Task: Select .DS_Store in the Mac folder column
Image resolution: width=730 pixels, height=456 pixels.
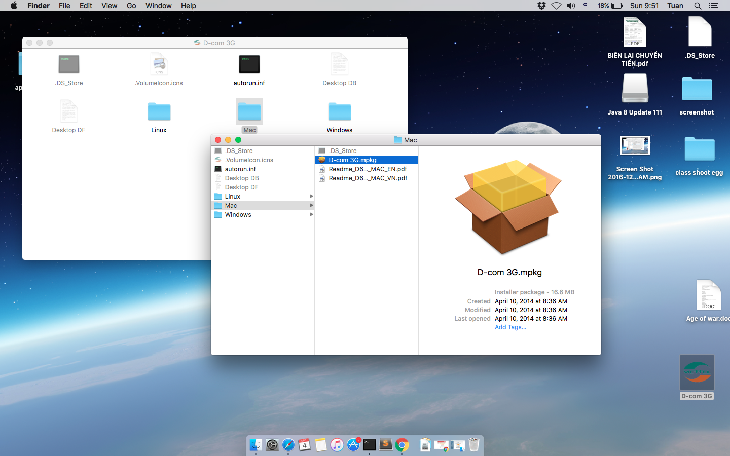Action: pos(366,150)
